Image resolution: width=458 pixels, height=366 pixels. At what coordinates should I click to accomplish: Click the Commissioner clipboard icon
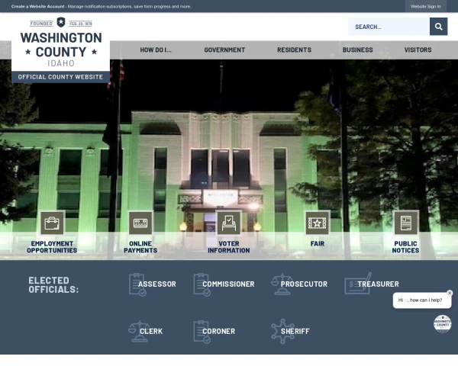(x=202, y=284)
